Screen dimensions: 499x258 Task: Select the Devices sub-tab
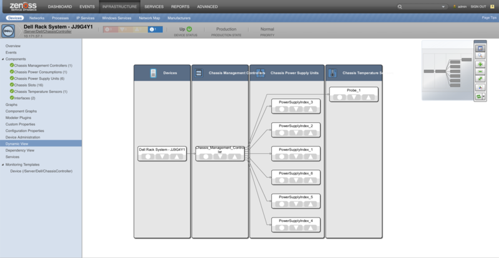15,18
